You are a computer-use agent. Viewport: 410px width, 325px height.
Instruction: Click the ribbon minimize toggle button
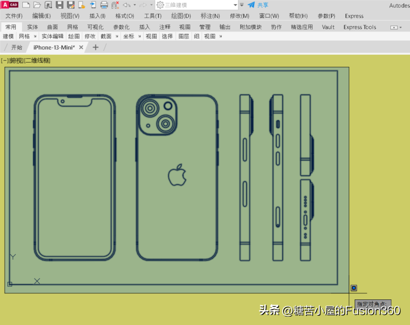(394, 27)
